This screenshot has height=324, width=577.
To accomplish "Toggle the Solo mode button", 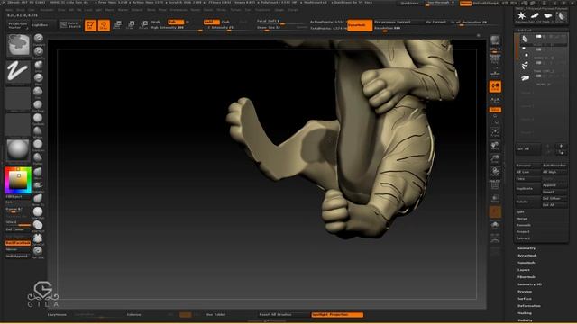I will [495, 225].
